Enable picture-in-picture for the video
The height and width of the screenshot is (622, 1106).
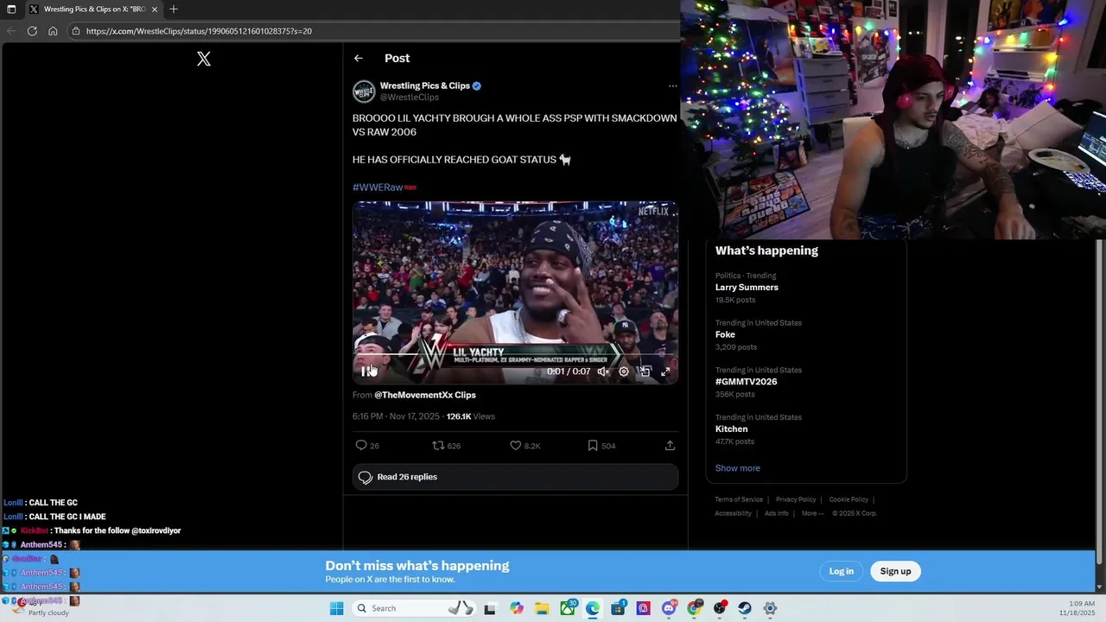pos(645,371)
